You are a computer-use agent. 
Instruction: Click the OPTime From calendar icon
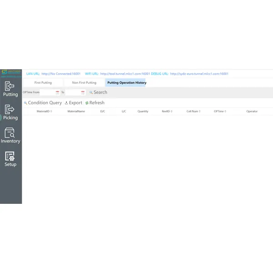click(x=58, y=92)
